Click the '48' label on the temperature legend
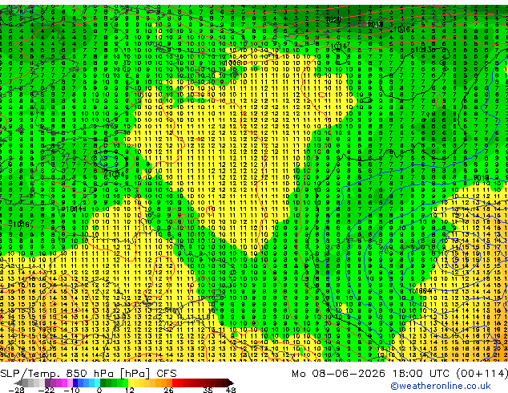The height and width of the screenshot is (393, 508). click(231, 390)
